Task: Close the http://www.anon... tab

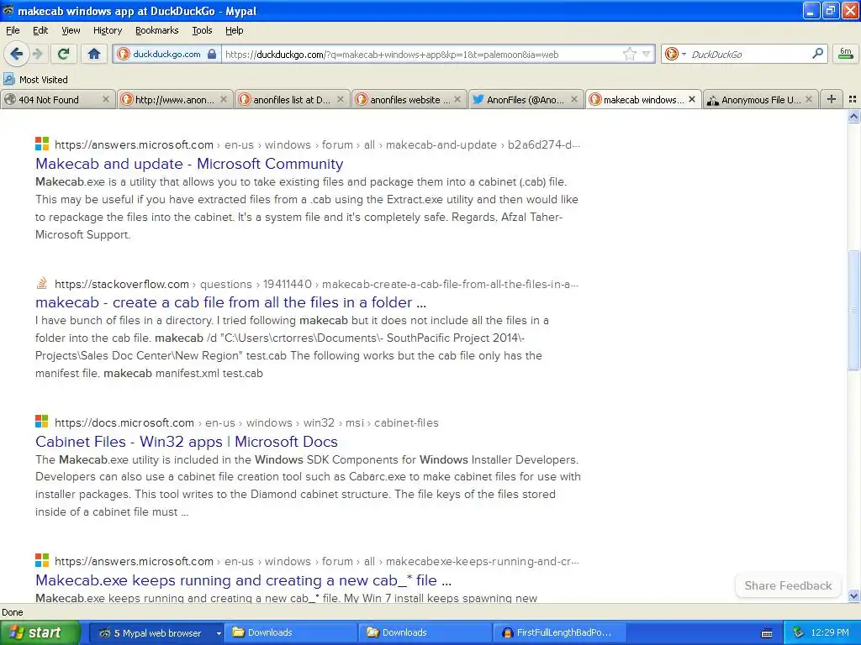Action: pyautogui.click(x=224, y=99)
